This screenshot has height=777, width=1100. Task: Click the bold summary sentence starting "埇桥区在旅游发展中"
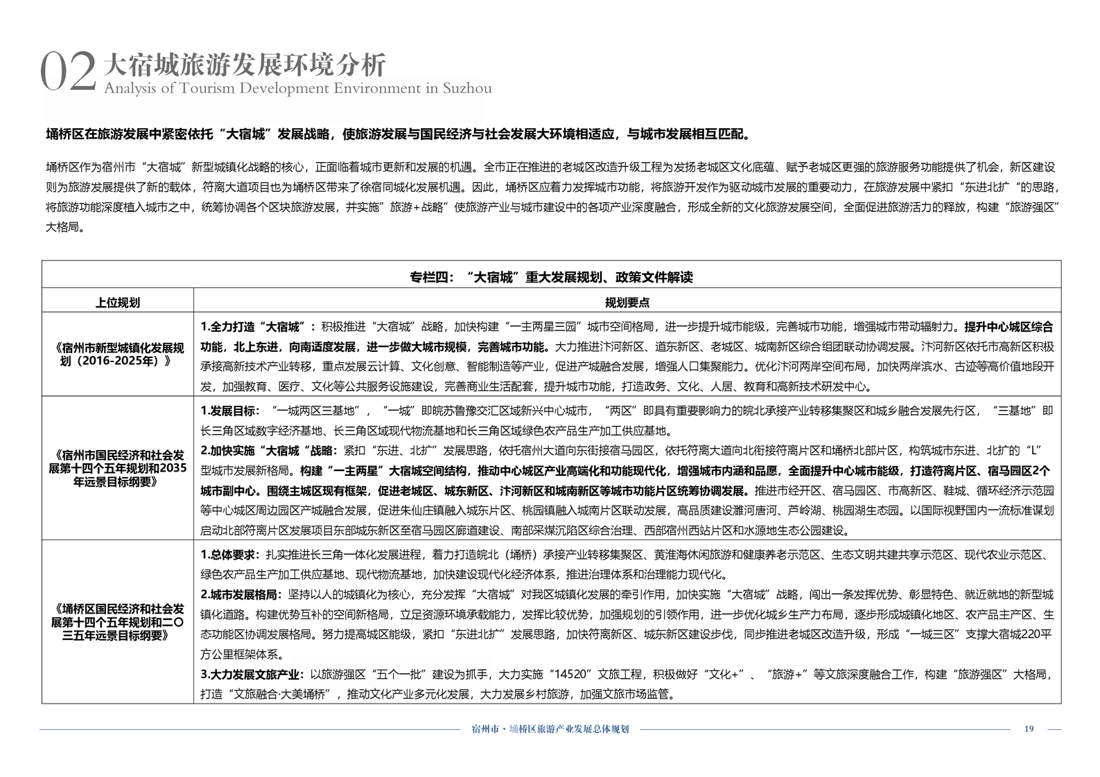tap(399, 134)
